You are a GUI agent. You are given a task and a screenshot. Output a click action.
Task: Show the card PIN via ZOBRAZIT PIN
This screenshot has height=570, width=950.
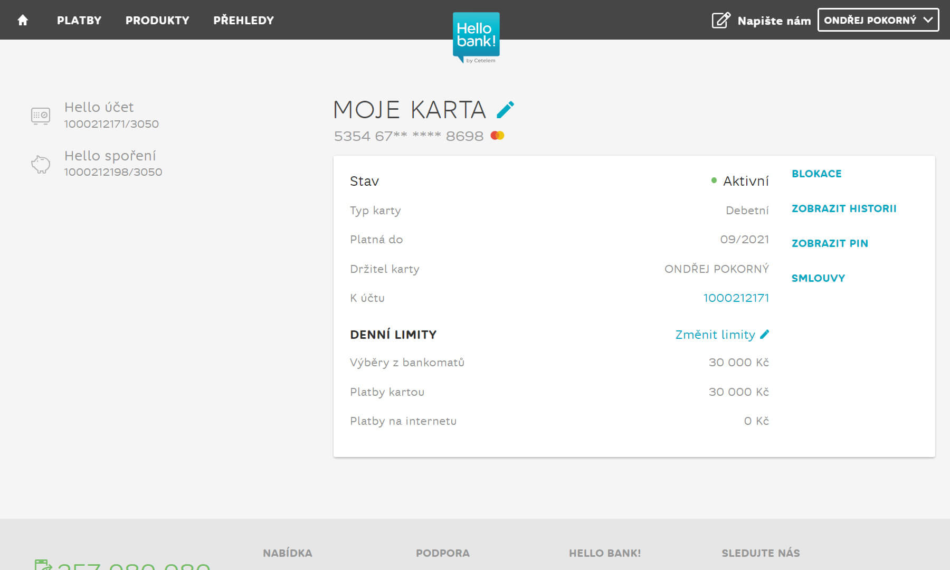(x=829, y=243)
